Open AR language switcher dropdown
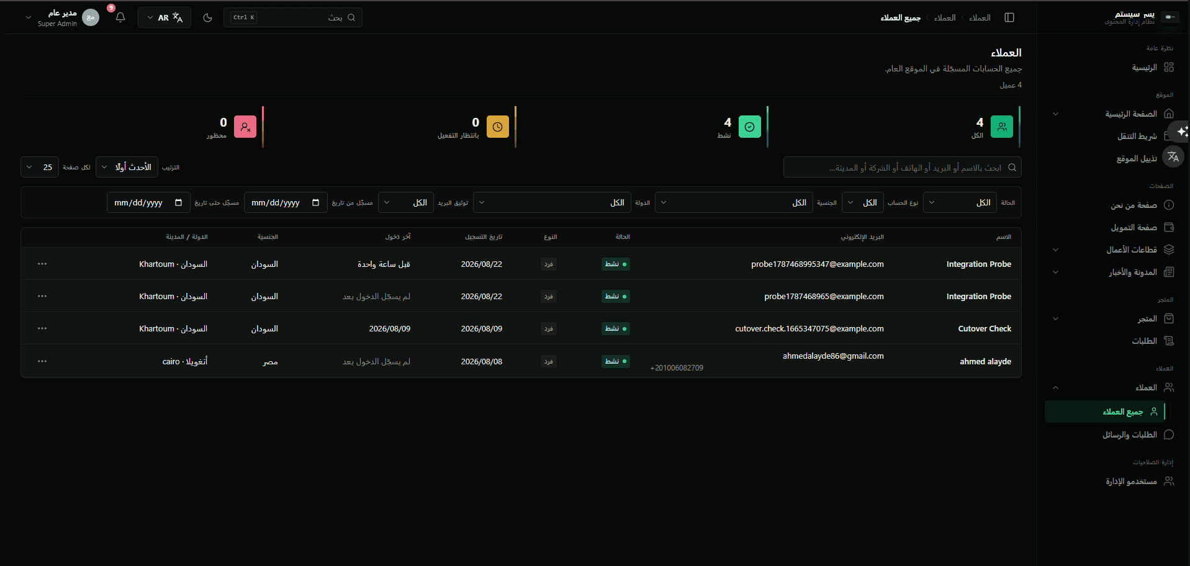This screenshot has width=1190, height=566. (165, 17)
